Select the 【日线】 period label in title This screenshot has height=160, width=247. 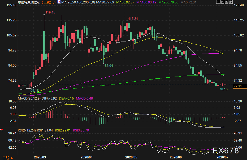coord(47,2)
